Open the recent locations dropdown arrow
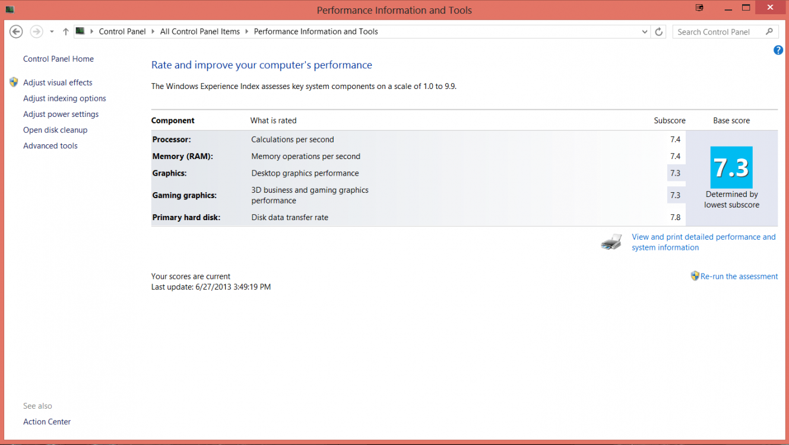The width and height of the screenshot is (789, 445). (52, 31)
